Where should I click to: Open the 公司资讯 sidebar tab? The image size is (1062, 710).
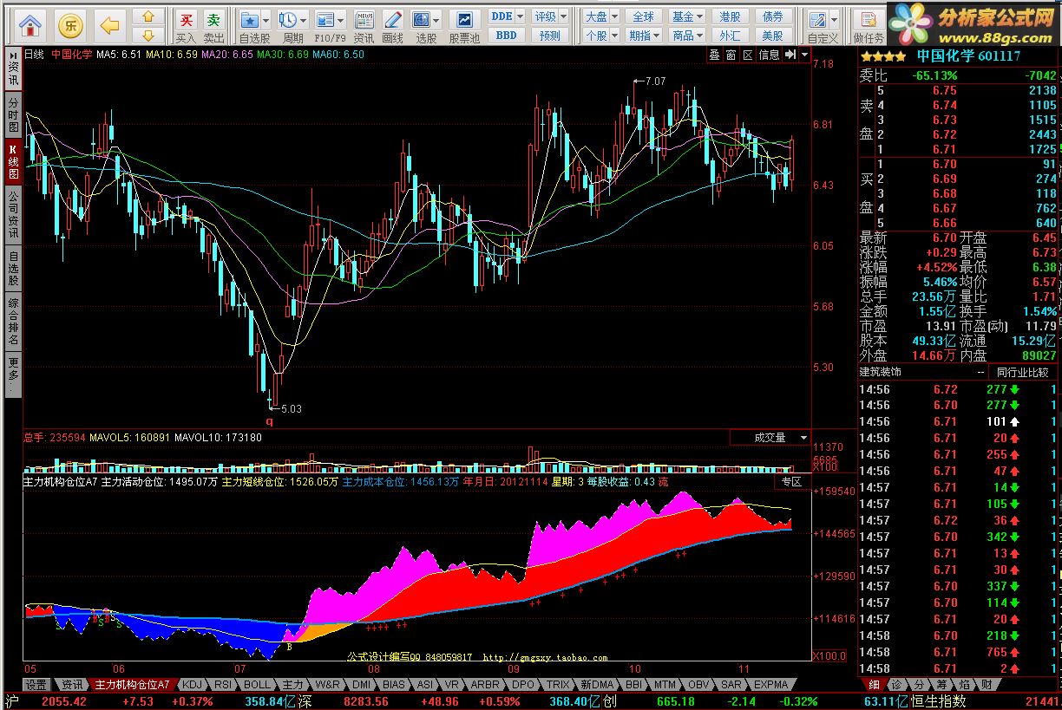pos(13,215)
